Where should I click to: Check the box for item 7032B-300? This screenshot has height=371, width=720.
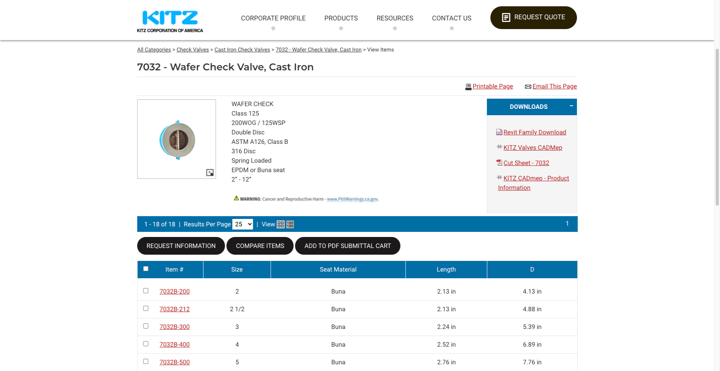click(146, 326)
